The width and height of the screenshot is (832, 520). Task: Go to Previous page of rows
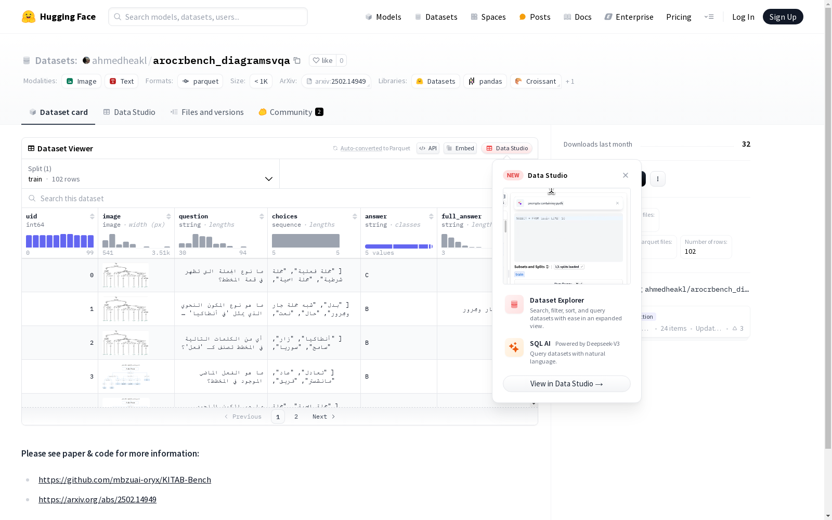click(x=243, y=417)
